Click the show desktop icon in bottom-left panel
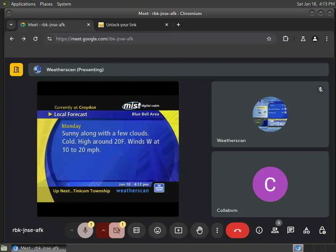The width and height of the screenshot is (336, 252). (4, 248)
